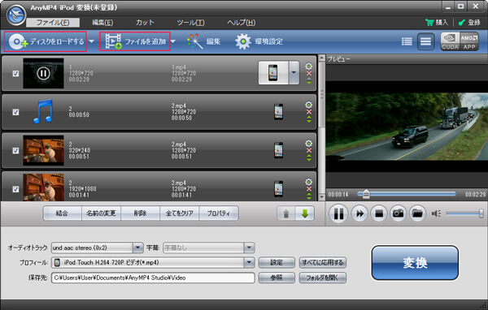Viewport: 488px width, 310px height.
Task: Adjust the preview volume slider
Action: tap(464, 213)
